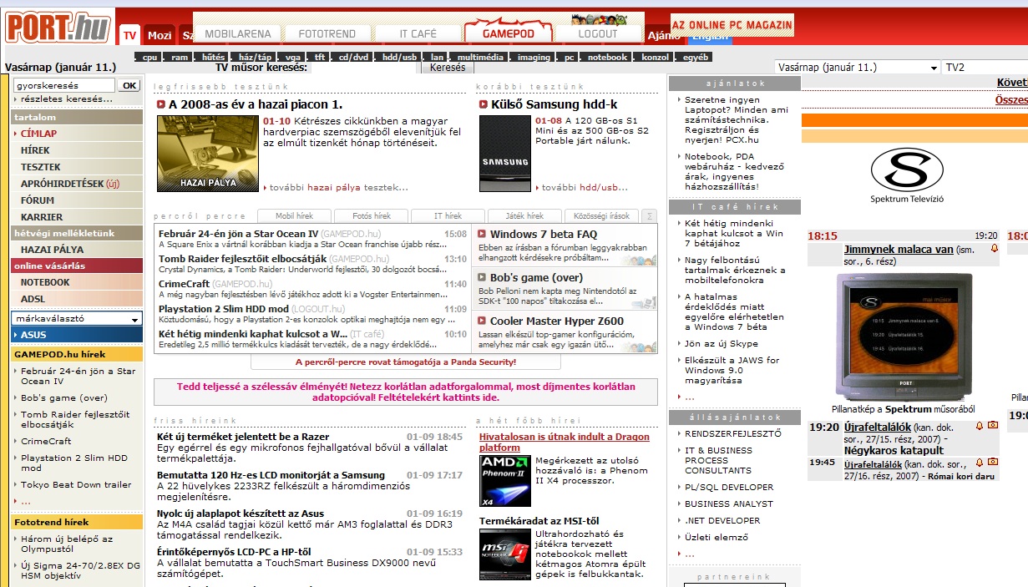Open the Jön az új Skype news item
1028x587 pixels.
(x=722, y=343)
